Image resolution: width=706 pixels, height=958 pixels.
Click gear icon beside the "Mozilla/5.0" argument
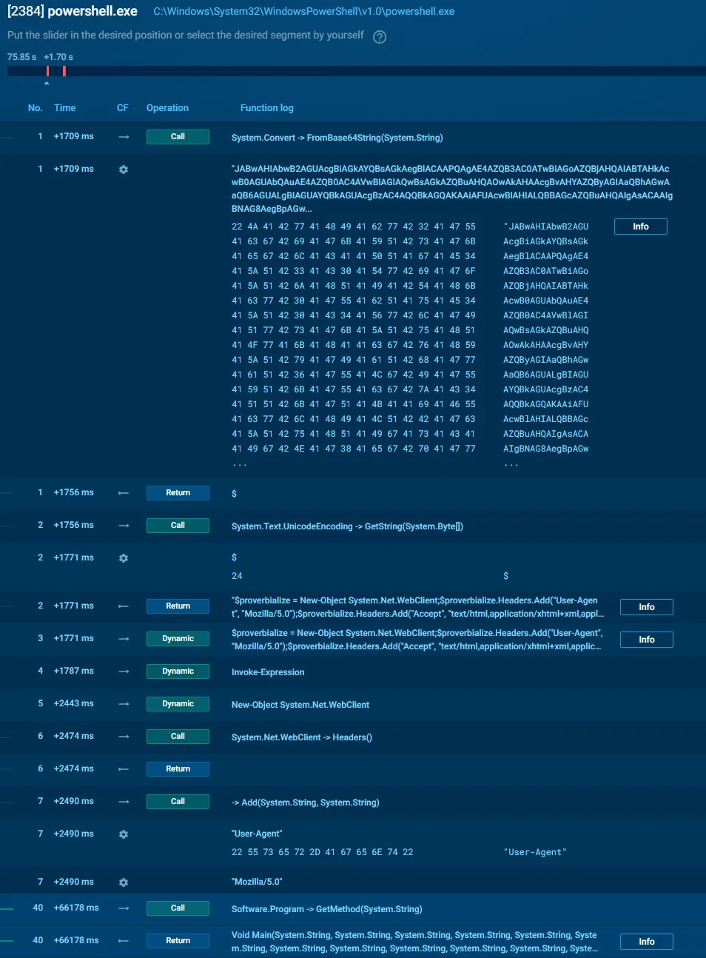pos(124,882)
